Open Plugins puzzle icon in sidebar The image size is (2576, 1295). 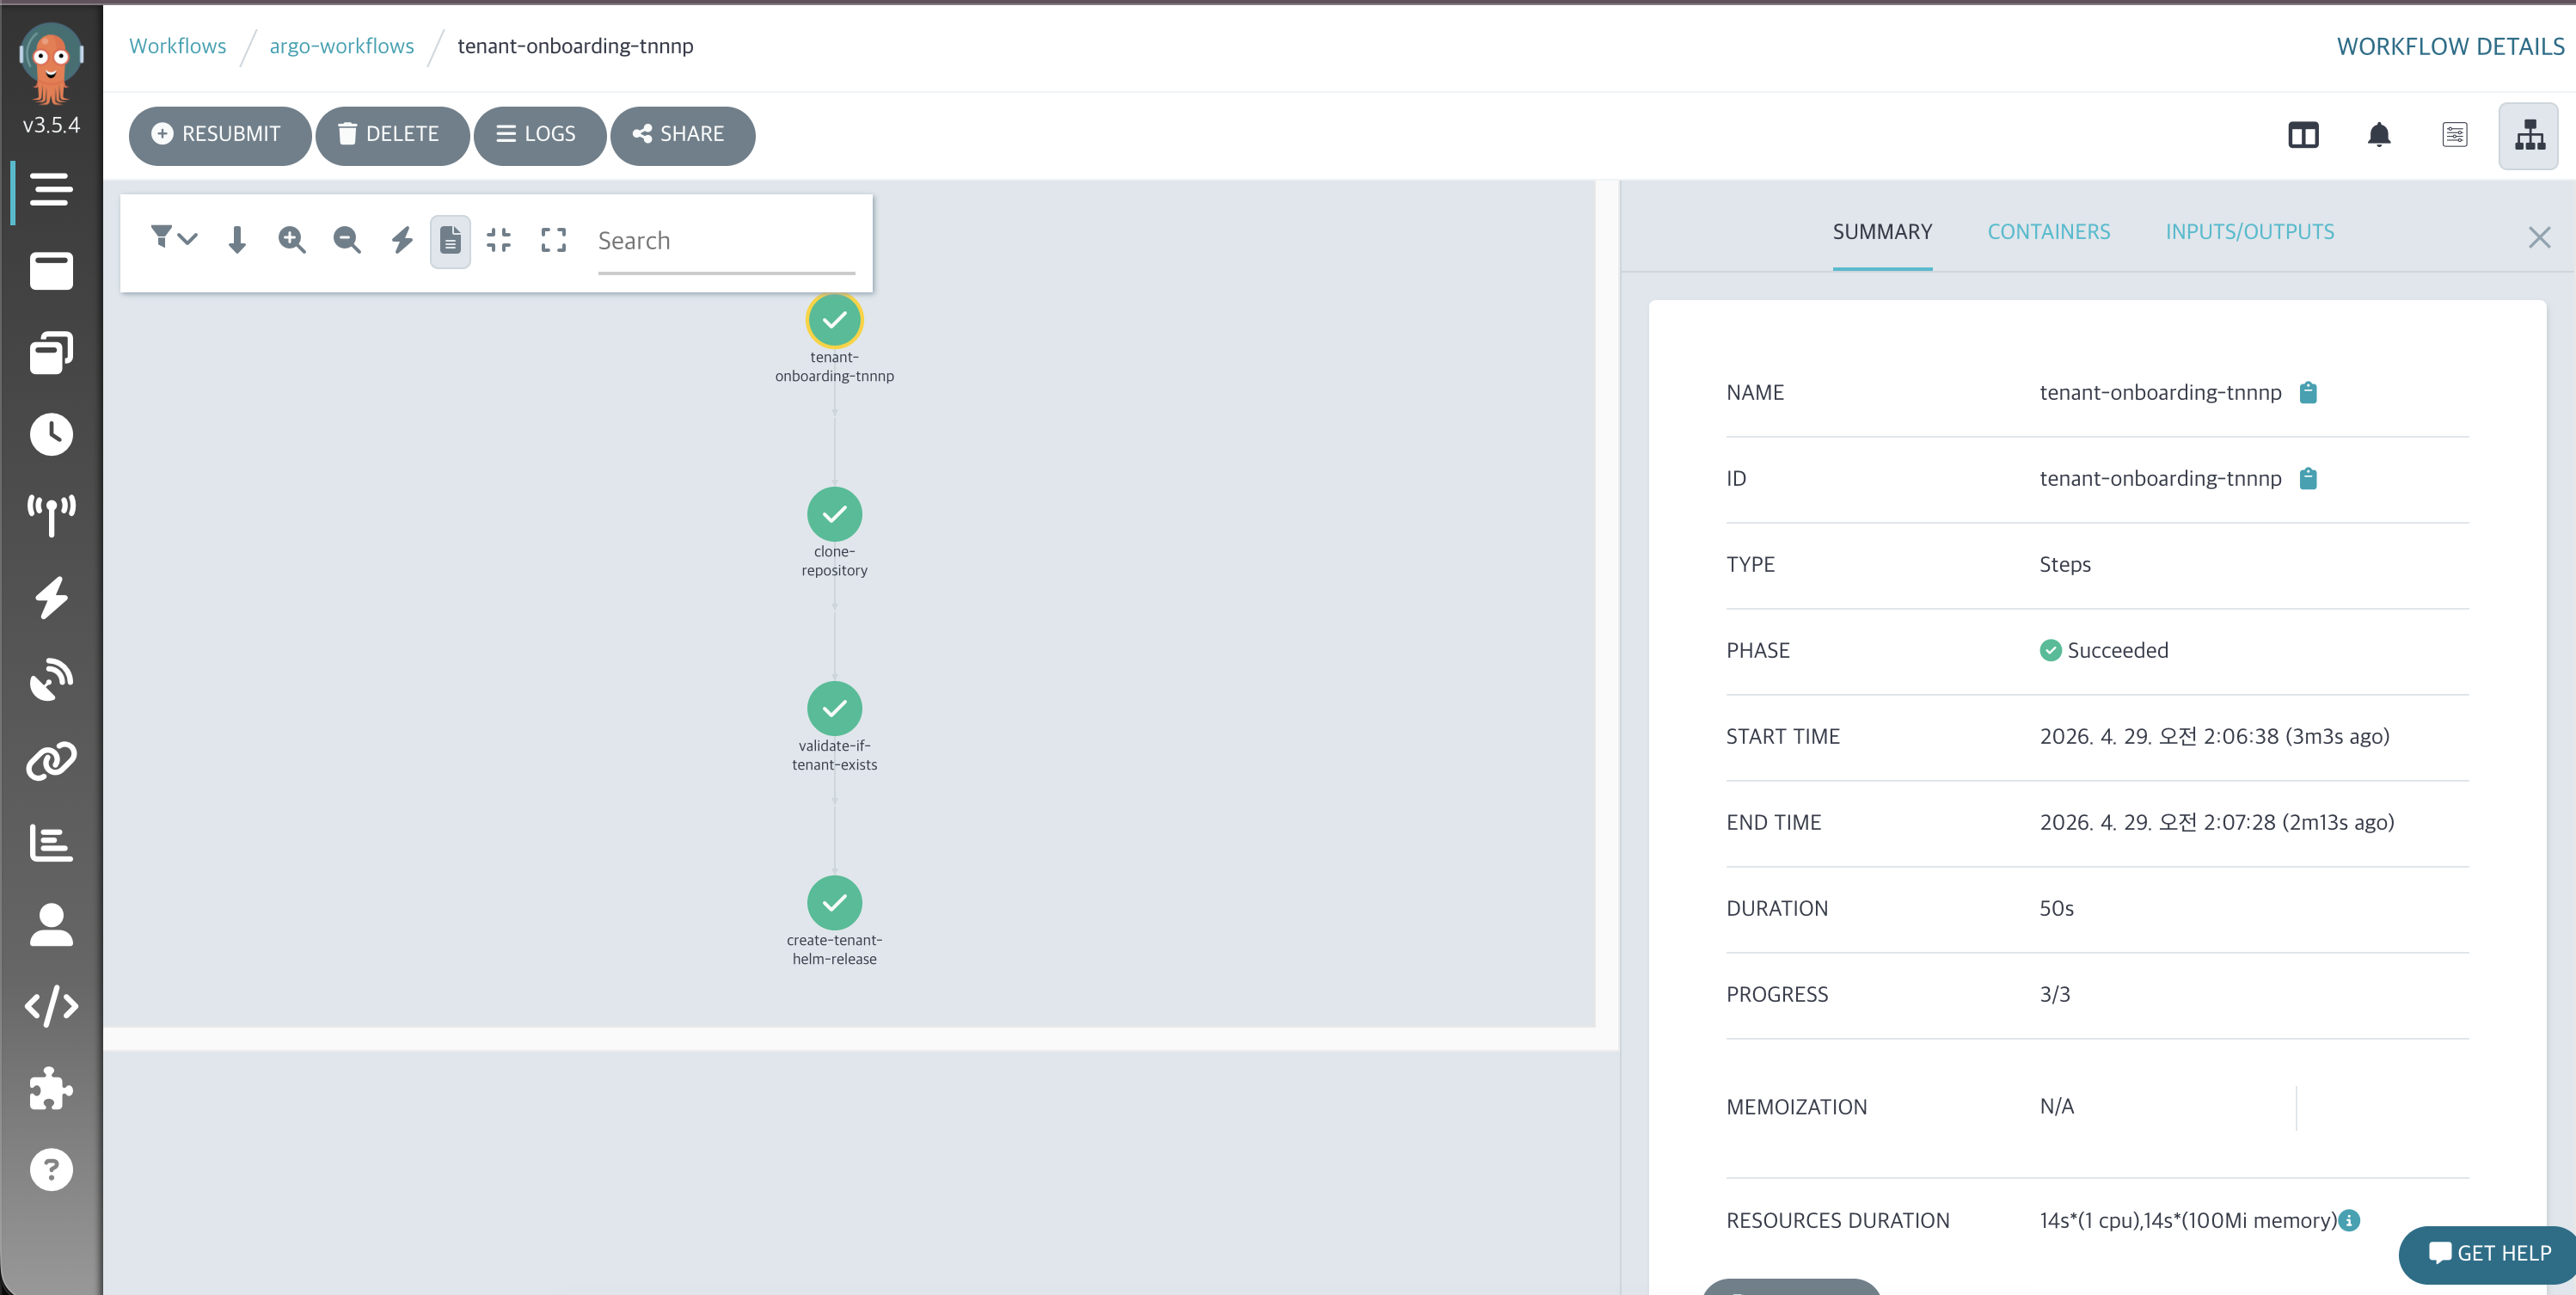pyautogui.click(x=51, y=1088)
